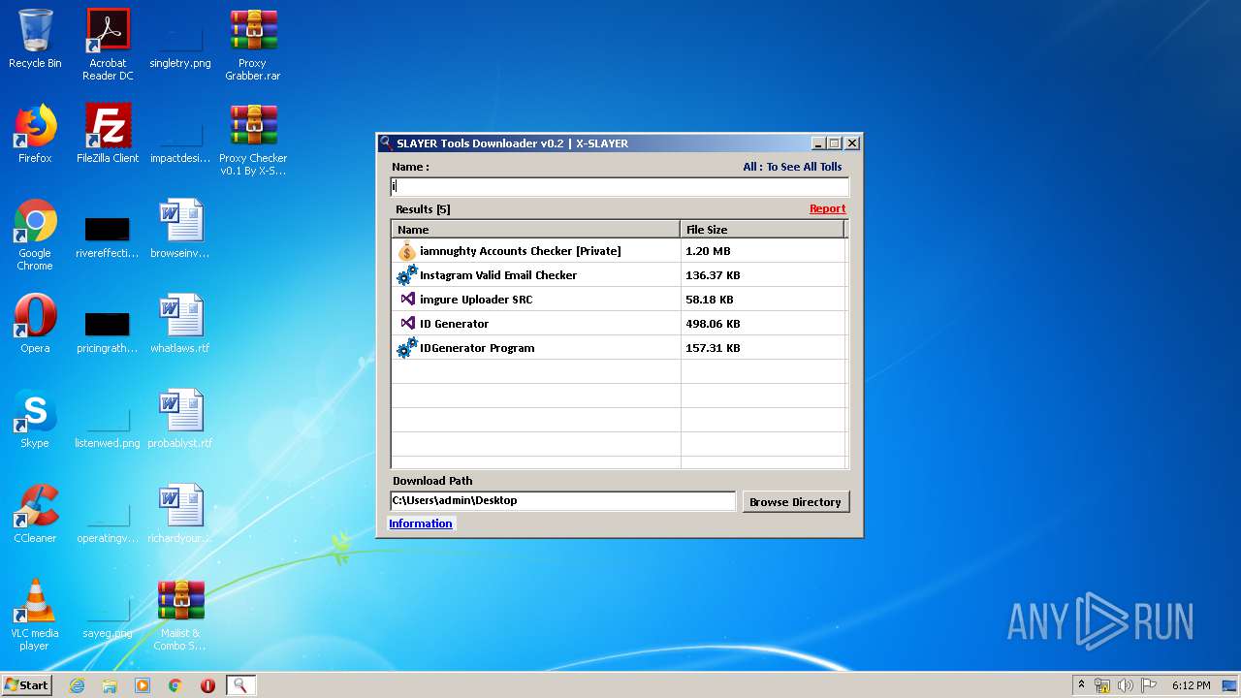Viewport: 1241px width, 698px height.
Task: Click the 58.18 KB file size cell
Action: [710, 300]
